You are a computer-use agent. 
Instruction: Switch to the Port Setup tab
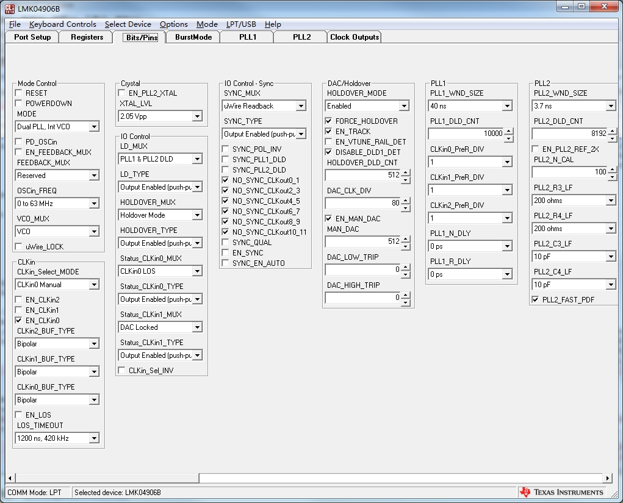32,37
